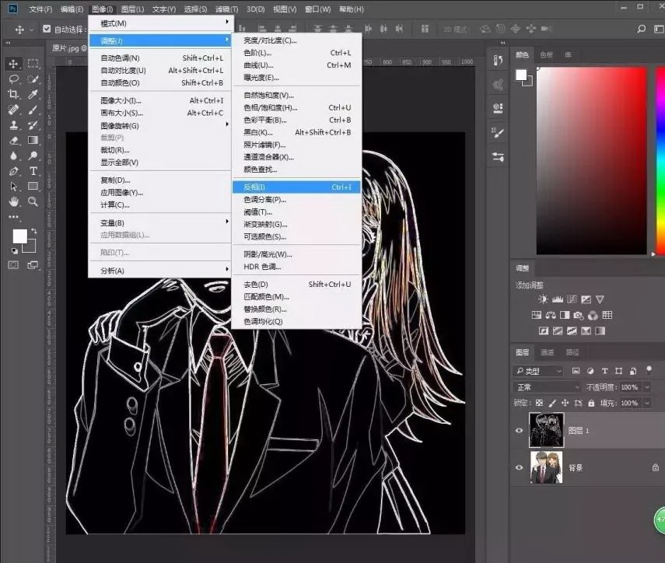The image size is (665, 563).
Task: Hide the 背景 layer via eye icon
Action: pyautogui.click(x=520, y=467)
